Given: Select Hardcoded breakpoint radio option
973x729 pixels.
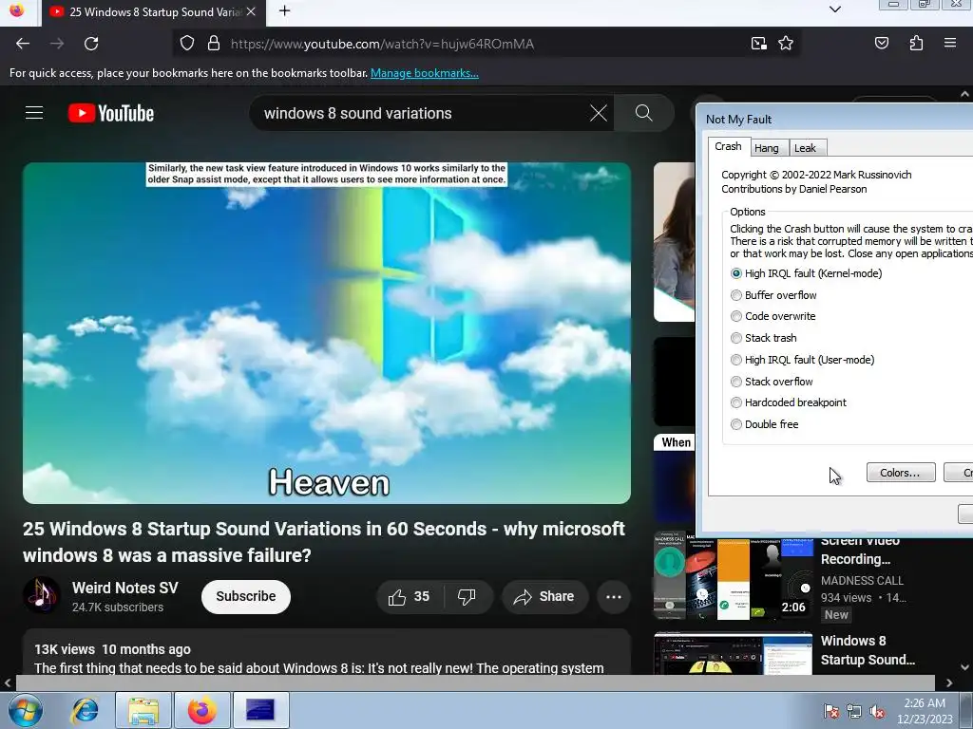Looking at the screenshot, I should tap(789, 402).
